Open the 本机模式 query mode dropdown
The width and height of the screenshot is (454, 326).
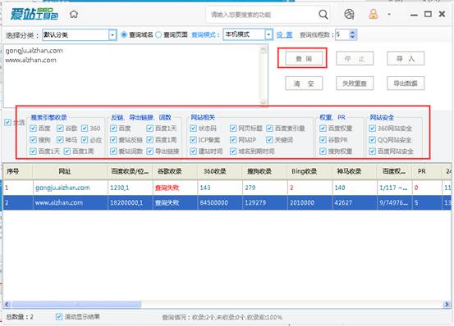268,34
